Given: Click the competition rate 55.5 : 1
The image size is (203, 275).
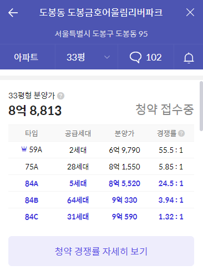Looking at the screenshot, I should pos(171,150).
